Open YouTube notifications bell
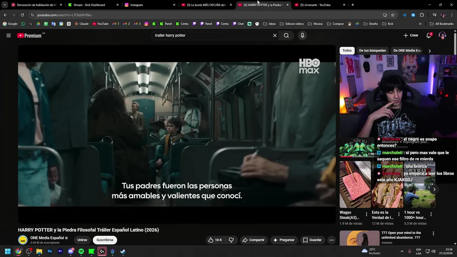 [x=429, y=35]
